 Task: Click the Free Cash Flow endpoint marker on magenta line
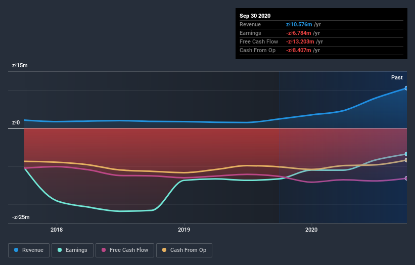pos(406,179)
